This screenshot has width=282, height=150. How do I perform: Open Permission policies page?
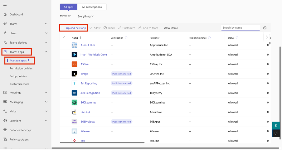(21, 68)
